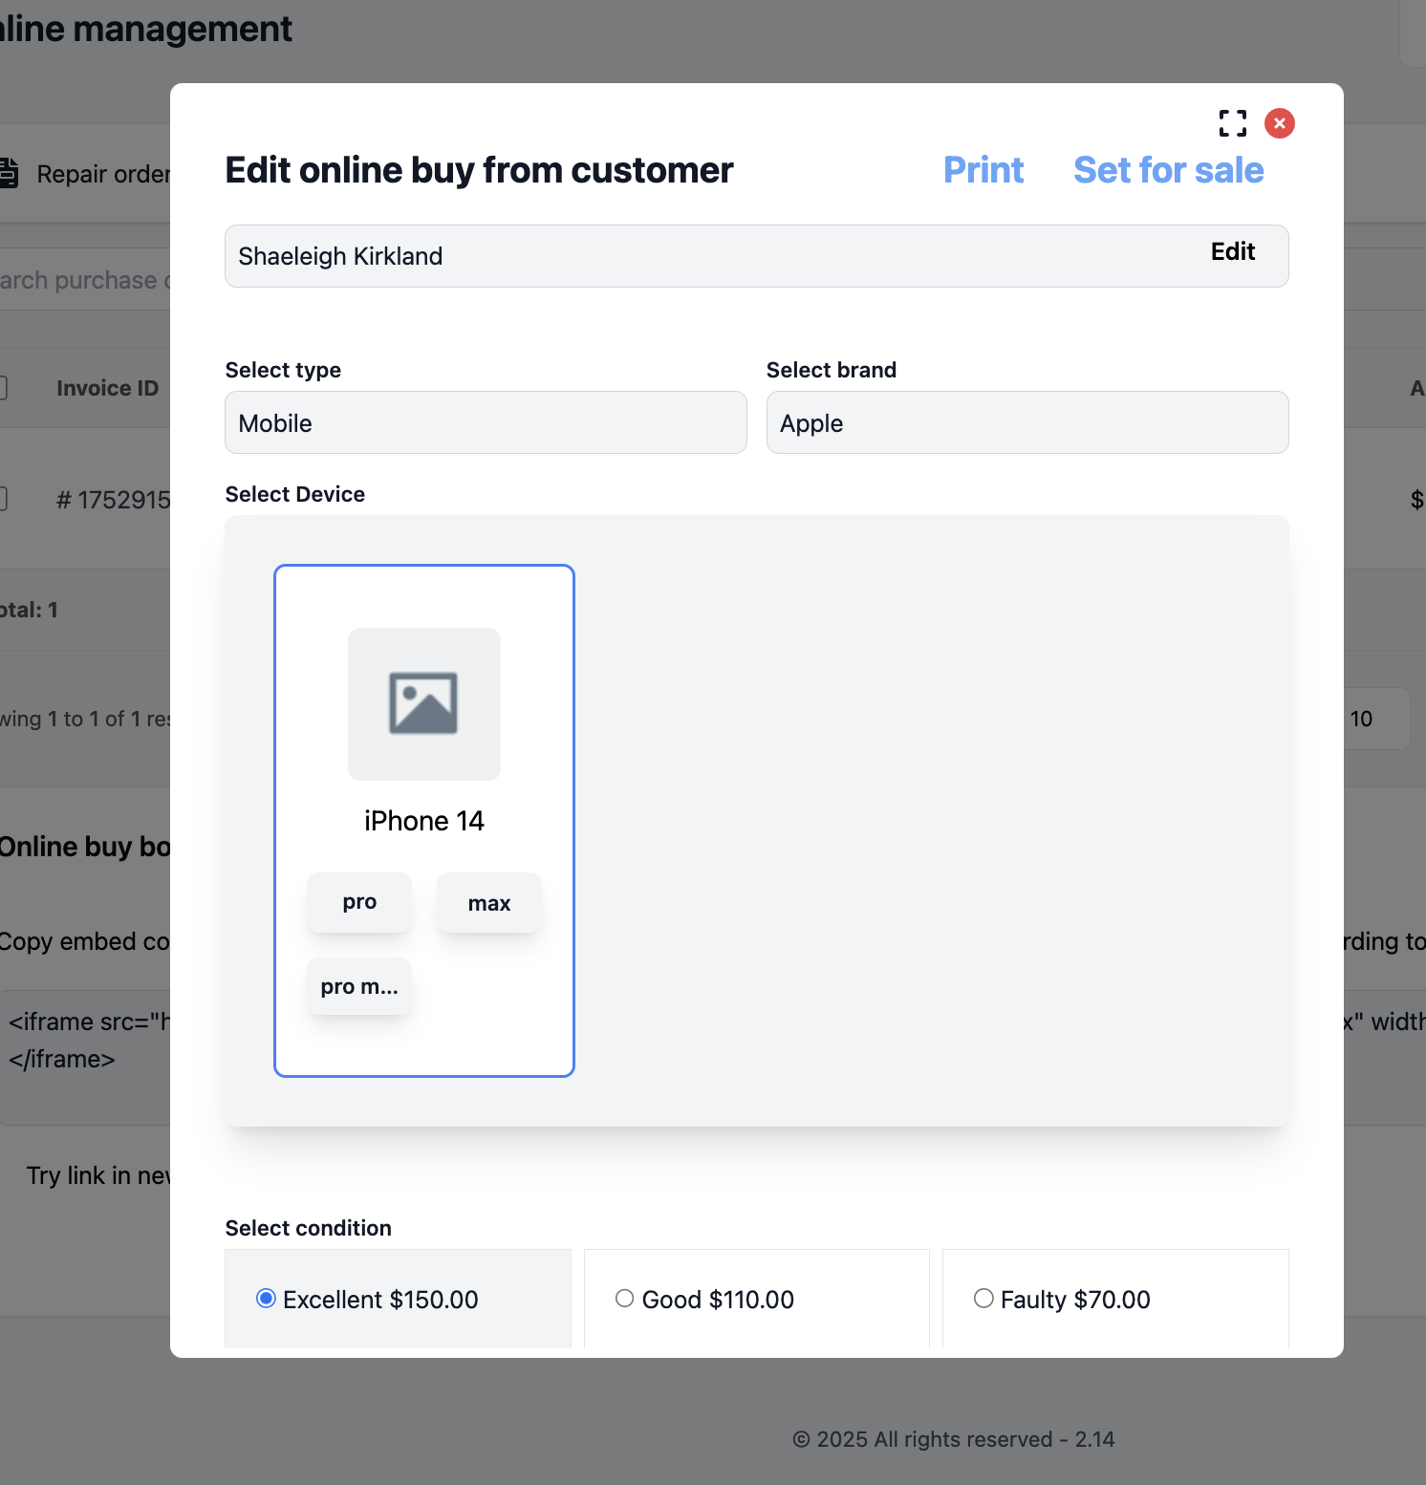Click the Invoice ID column header
The width and height of the screenshot is (1426, 1485).
pyautogui.click(x=107, y=388)
